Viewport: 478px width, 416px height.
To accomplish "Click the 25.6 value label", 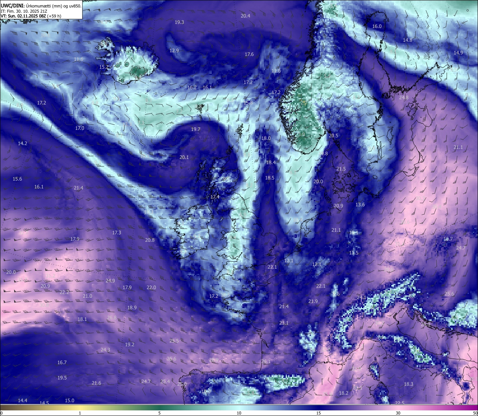I will click(x=449, y=294).
